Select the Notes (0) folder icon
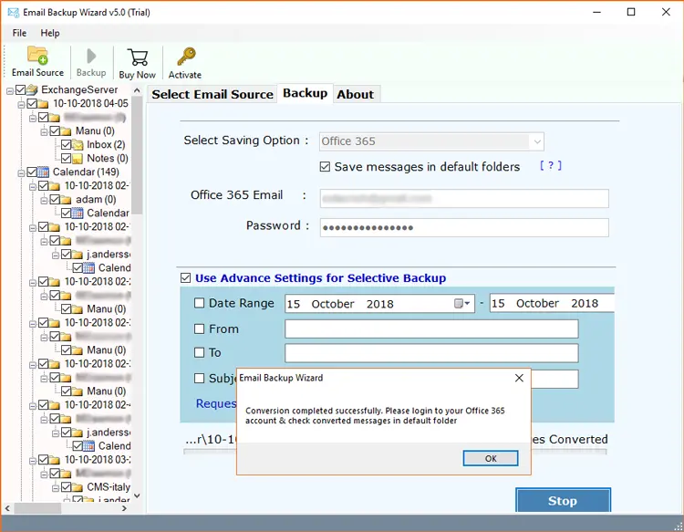 [x=77, y=158]
